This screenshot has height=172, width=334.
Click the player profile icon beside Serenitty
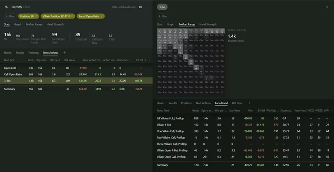(6, 7)
